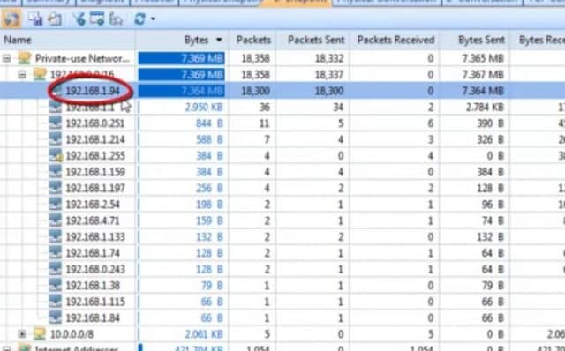The width and height of the screenshot is (565, 351).
Task: Click the host icon beside 192.168.0.243
Action: tap(55, 269)
